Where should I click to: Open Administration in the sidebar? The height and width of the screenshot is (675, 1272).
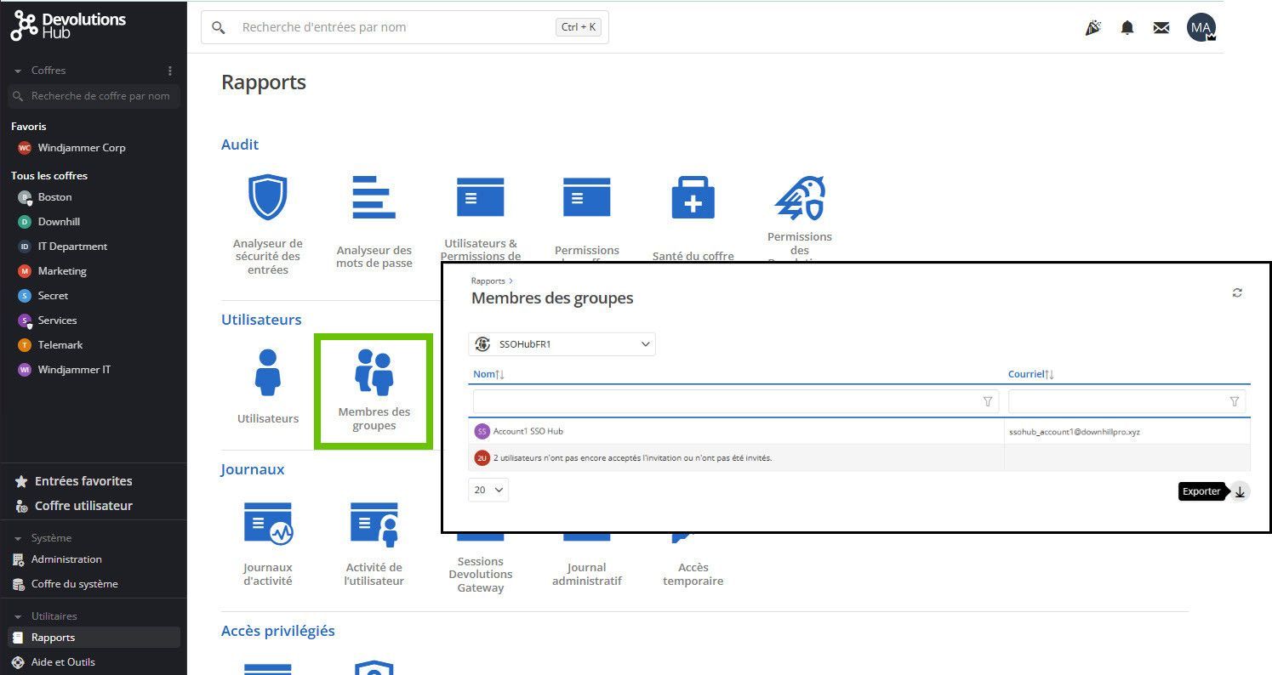[66, 559]
